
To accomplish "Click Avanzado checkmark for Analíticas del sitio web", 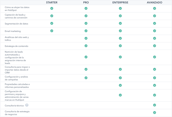I will 155,38.
